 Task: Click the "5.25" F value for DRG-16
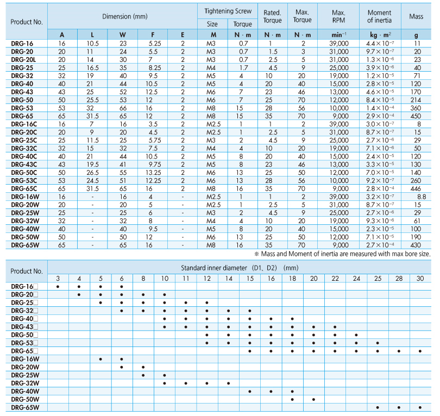155,43
